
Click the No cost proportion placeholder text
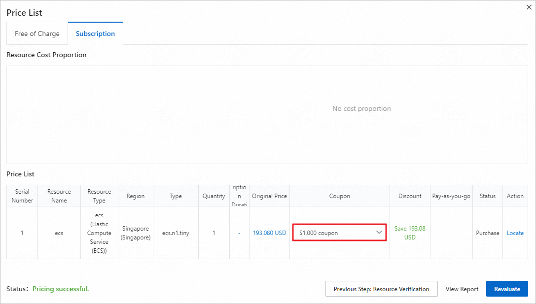tap(361, 108)
